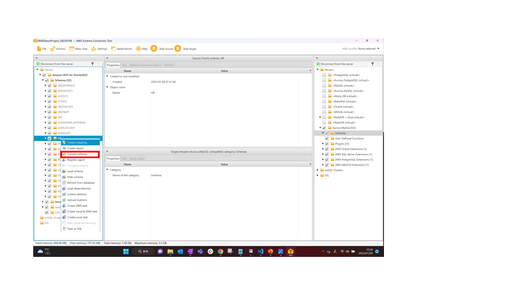Open Windows Start button in taskbar
The height and width of the screenshot is (295, 525).
click(x=126, y=251)
